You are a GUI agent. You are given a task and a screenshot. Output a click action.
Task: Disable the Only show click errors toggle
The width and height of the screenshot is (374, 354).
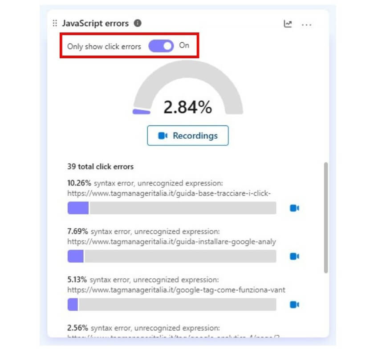(161, 45)
